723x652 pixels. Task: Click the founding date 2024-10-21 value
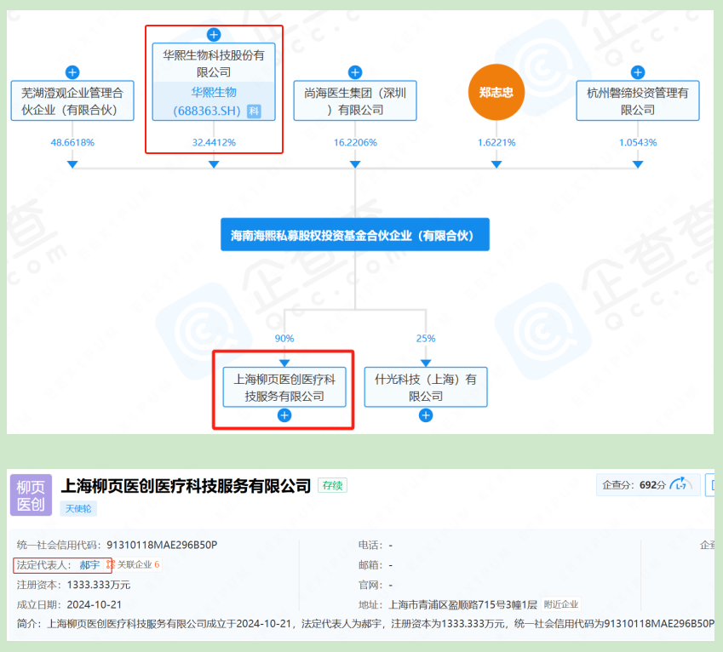(94, 605)
